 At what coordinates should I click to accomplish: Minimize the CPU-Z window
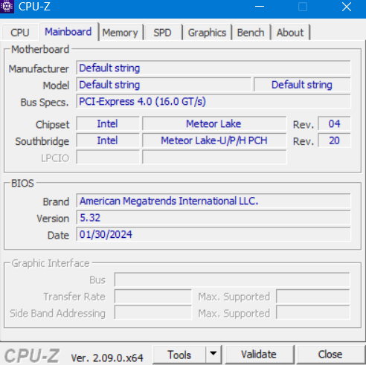coord(260,7)
